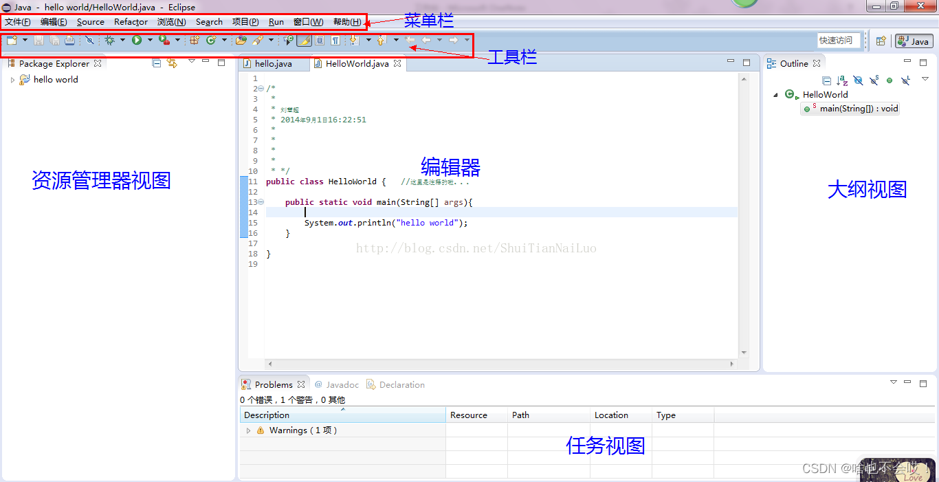Click the Resource column header

[476, 415]
